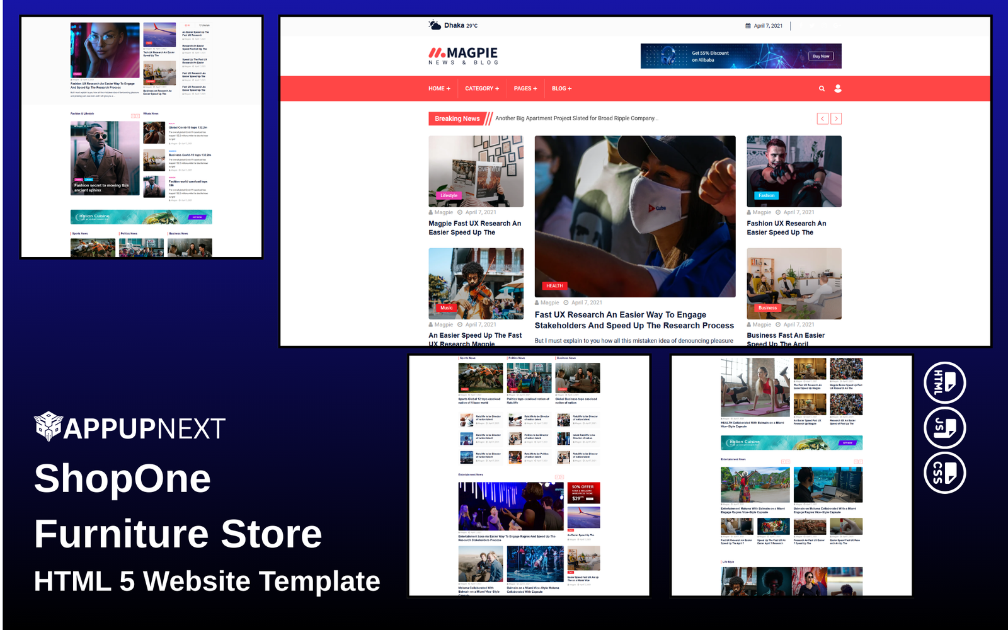Expand the CATEGORY + dropdown
The width and height of the screenshot is (1008, 630).
pyautogui.click(x=481, y=89)
